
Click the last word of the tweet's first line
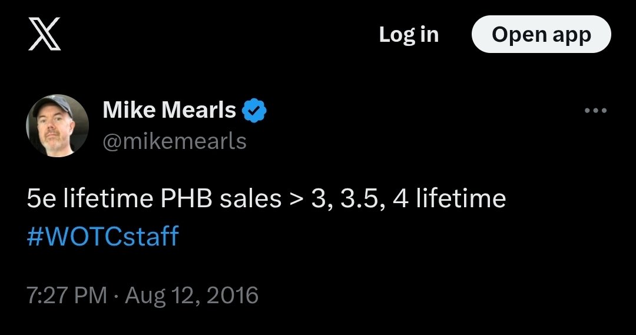click(461, 199)
